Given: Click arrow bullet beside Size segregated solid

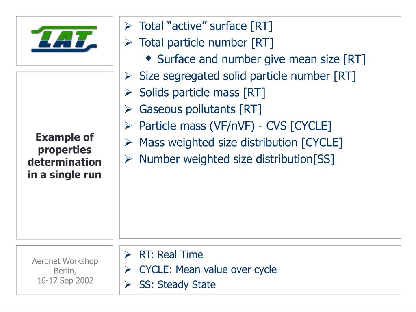Looking at the screenshot, I should 128,76.
